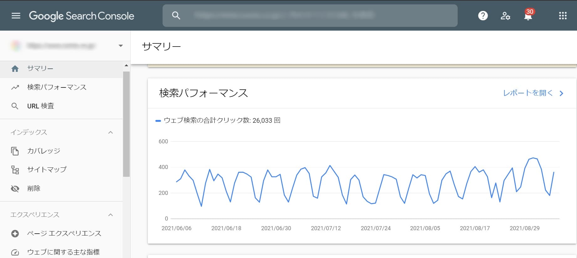Click the trend icon beside 検索パフォーマンス
577x258 pixels.
point(15,87)
